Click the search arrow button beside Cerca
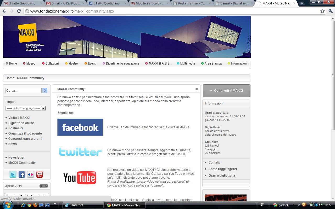The image size is (335, 209). pyautogui.click(x=45, y=90)
